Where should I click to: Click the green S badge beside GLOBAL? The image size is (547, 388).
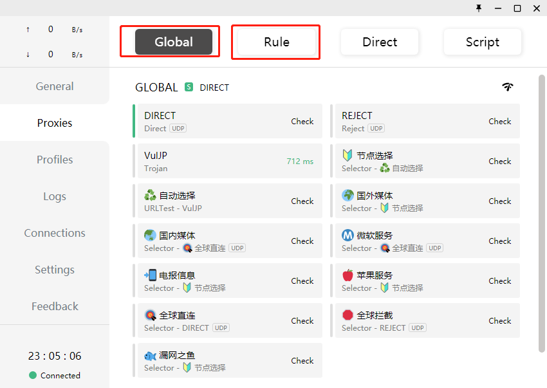189,87
